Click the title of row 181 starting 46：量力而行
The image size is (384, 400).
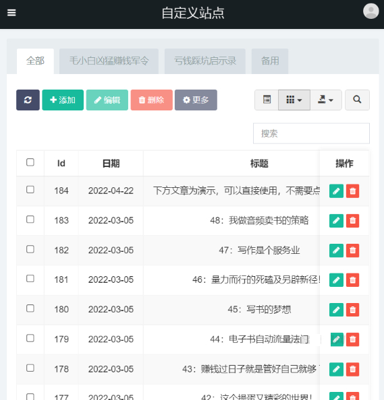coord(256,280)
